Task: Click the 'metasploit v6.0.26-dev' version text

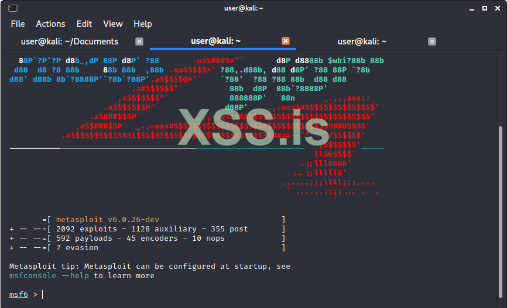Action: click(x=108, y=220)
